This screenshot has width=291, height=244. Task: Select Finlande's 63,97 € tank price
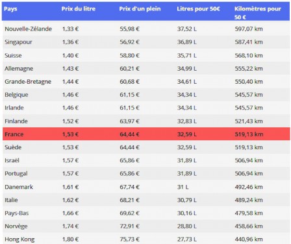point(129,121)
